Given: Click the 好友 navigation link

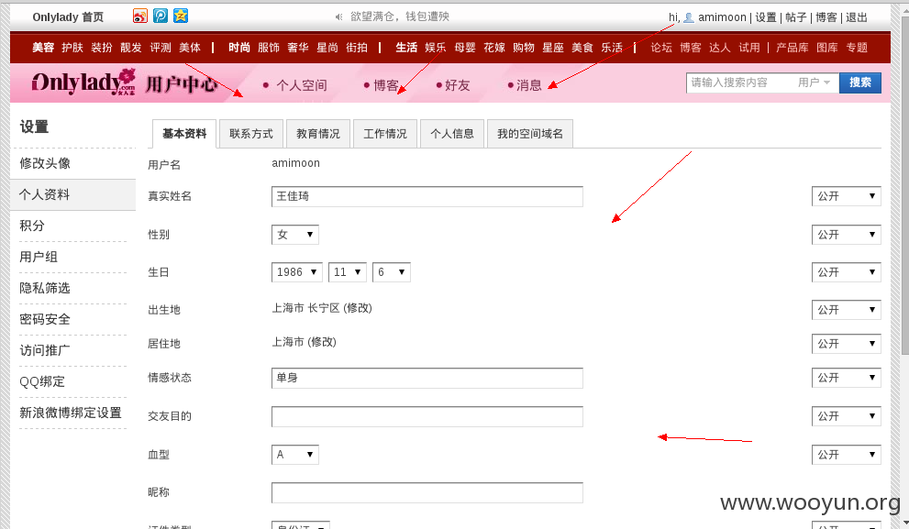Looking at the screenshot, I should pos(458,86).
